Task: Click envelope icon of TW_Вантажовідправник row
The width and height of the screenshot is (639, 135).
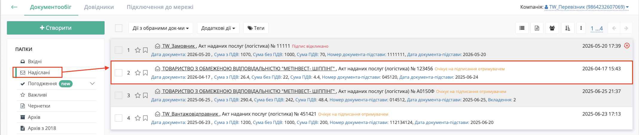Action: pyautogui.click(x=158, y=114)
